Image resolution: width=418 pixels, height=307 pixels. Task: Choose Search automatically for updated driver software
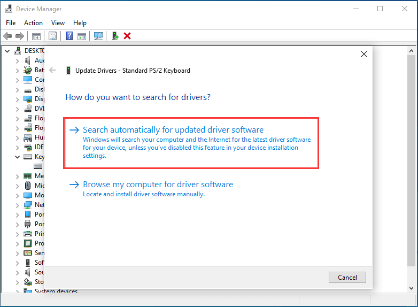tap(173, 130)
